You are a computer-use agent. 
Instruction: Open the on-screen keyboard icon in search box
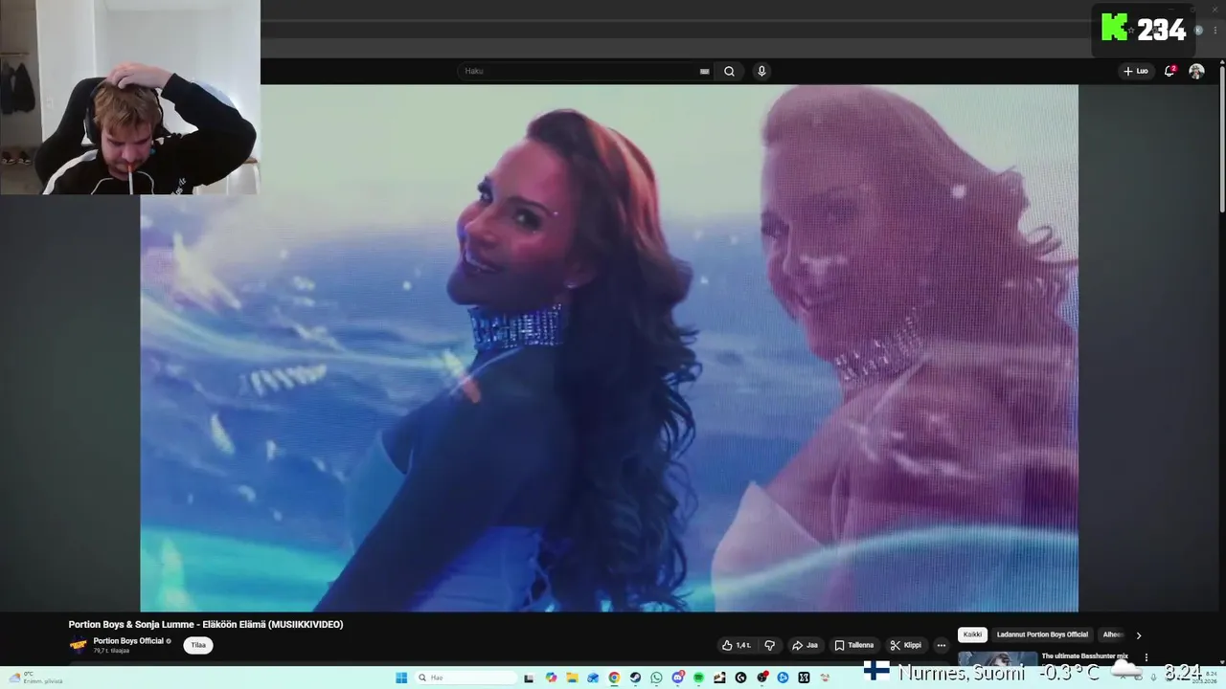point(705,71)
